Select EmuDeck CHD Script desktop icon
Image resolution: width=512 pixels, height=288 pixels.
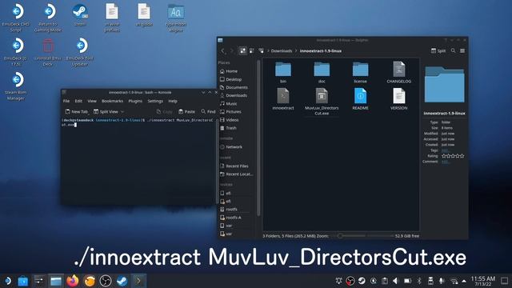tap(16, 18)
